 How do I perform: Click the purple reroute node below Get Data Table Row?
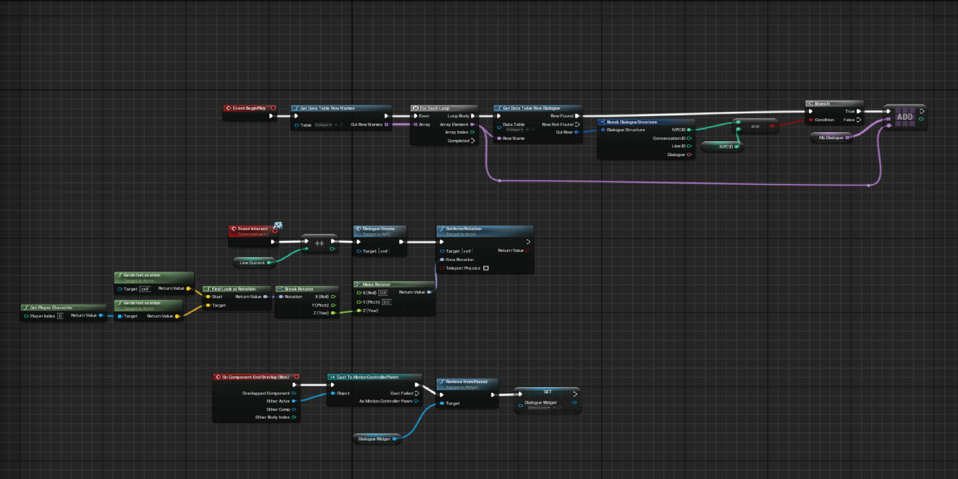click(499, 181)
